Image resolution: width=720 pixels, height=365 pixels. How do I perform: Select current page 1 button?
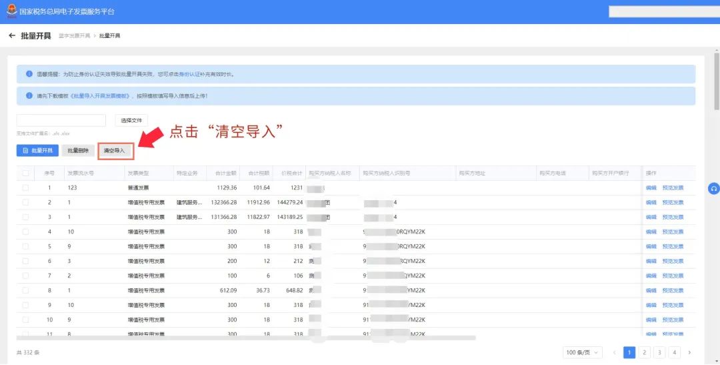629,352
